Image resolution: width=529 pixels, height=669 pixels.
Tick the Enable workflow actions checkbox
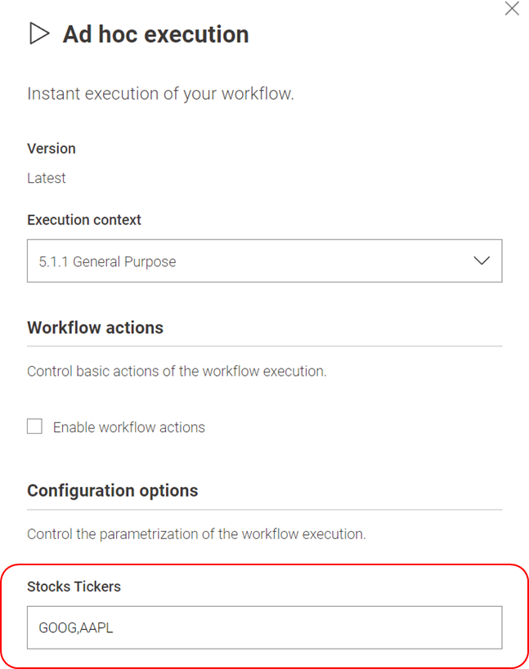tap(34, 426)
